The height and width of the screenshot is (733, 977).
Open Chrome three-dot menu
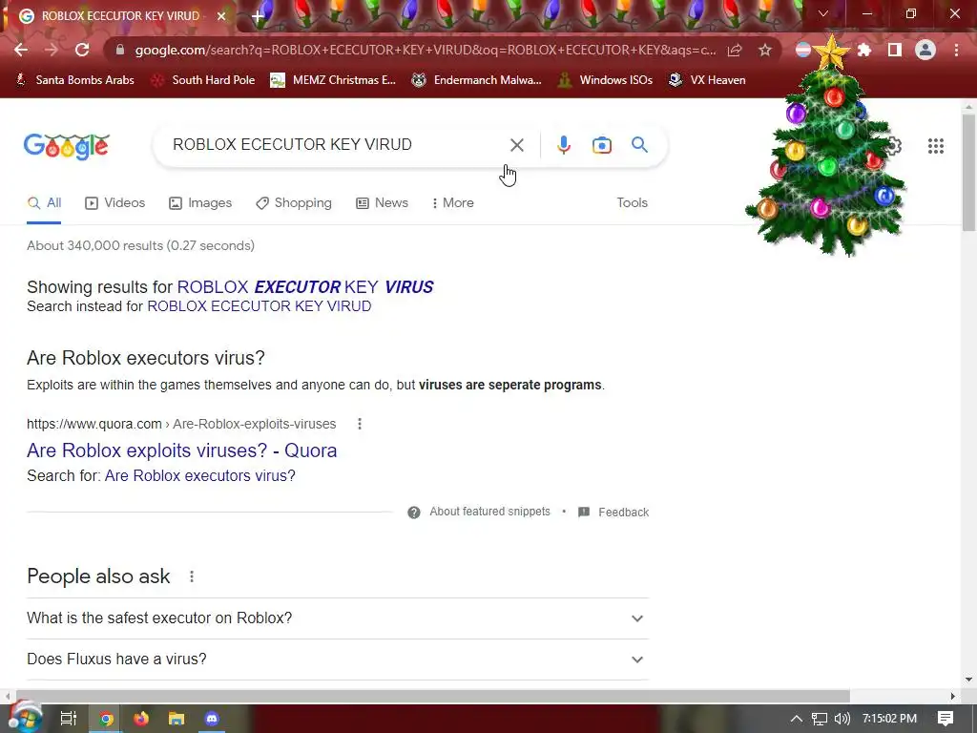(x=956, y=50)
